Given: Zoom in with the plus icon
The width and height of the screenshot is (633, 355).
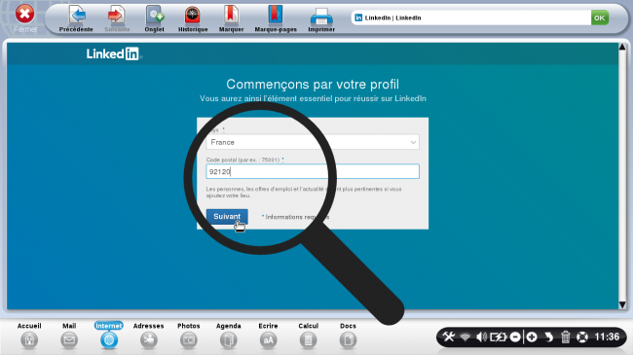Looking at the screenshot, I should coord(532,337).
